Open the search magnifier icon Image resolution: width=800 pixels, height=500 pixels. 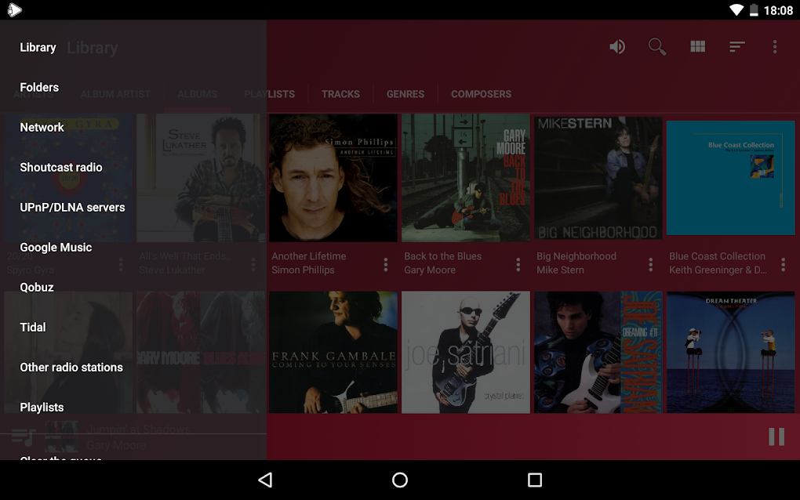tap(656, 47)
